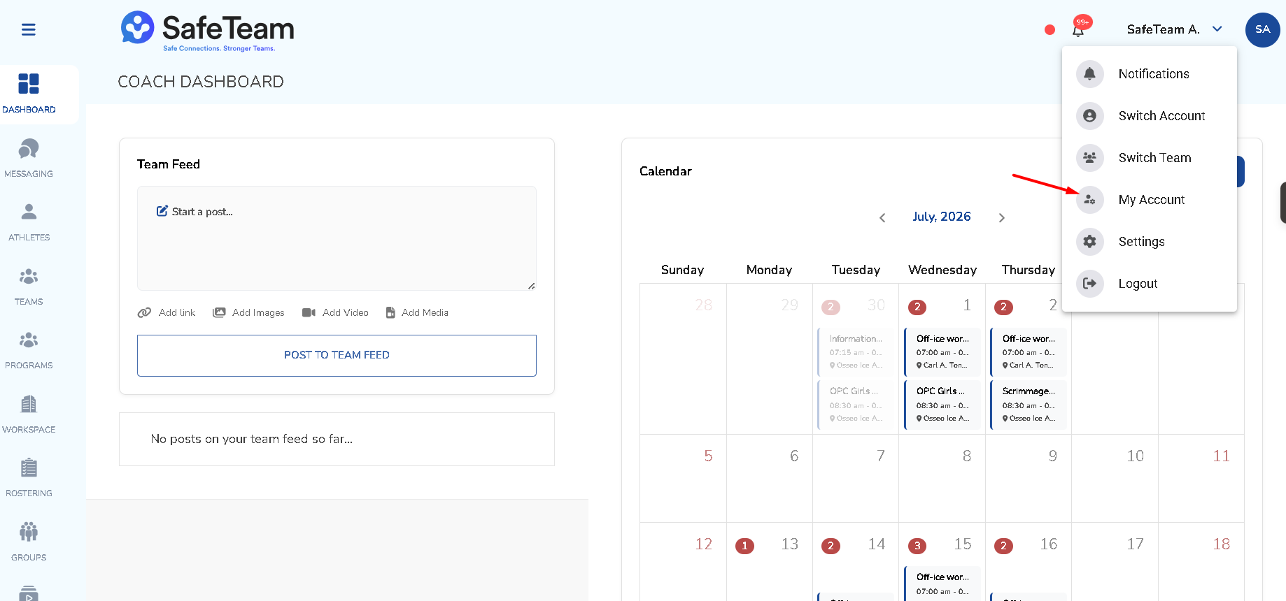
Task: Open OPC Girls event on Wednesday 1
Action: [942, 405]
